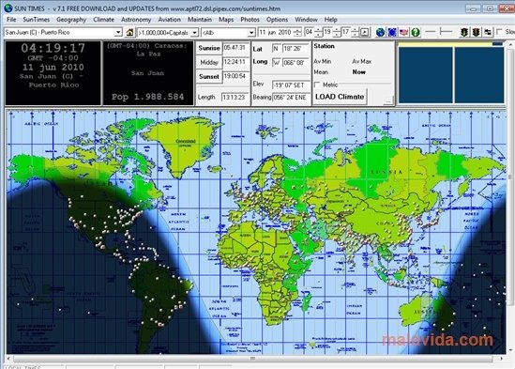Click the Midday button
Screen dimensions: 515x369
pos(209,62)
